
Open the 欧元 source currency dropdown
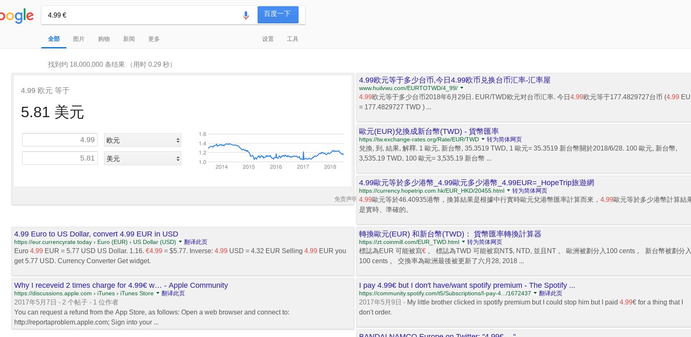click(x=142, y=140)
